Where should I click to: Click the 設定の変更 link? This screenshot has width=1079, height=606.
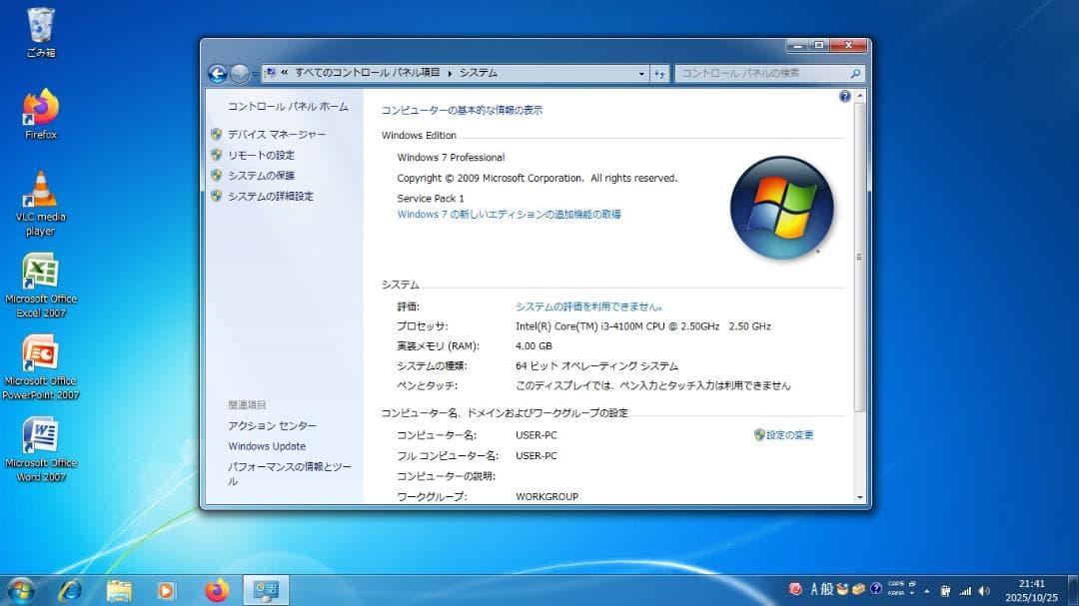(788, 434)
